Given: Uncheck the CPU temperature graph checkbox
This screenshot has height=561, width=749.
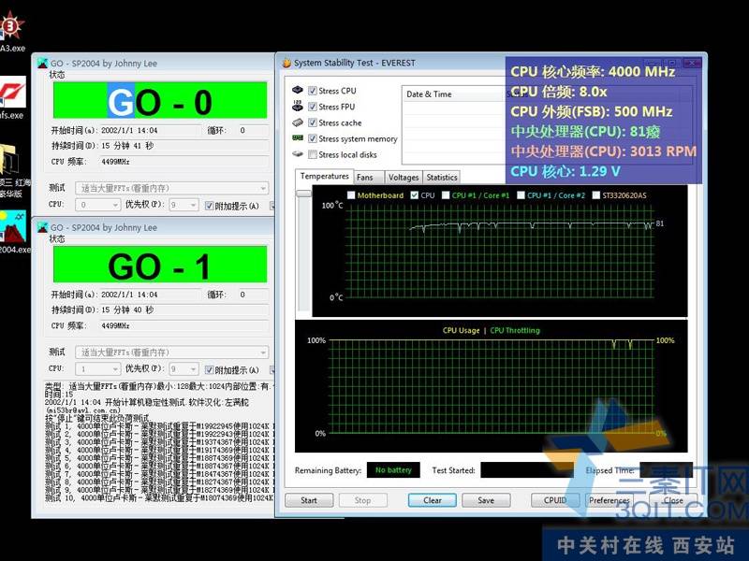Looking at the screenshot, I should tap(414, 195).
